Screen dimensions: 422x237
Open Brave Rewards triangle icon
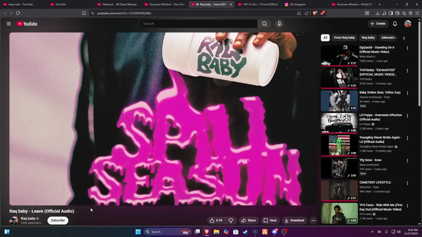[x=322, y=13]
